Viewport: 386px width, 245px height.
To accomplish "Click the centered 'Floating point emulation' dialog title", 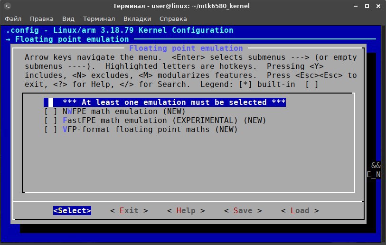I will pyautogui.click(x=186, y=48).
